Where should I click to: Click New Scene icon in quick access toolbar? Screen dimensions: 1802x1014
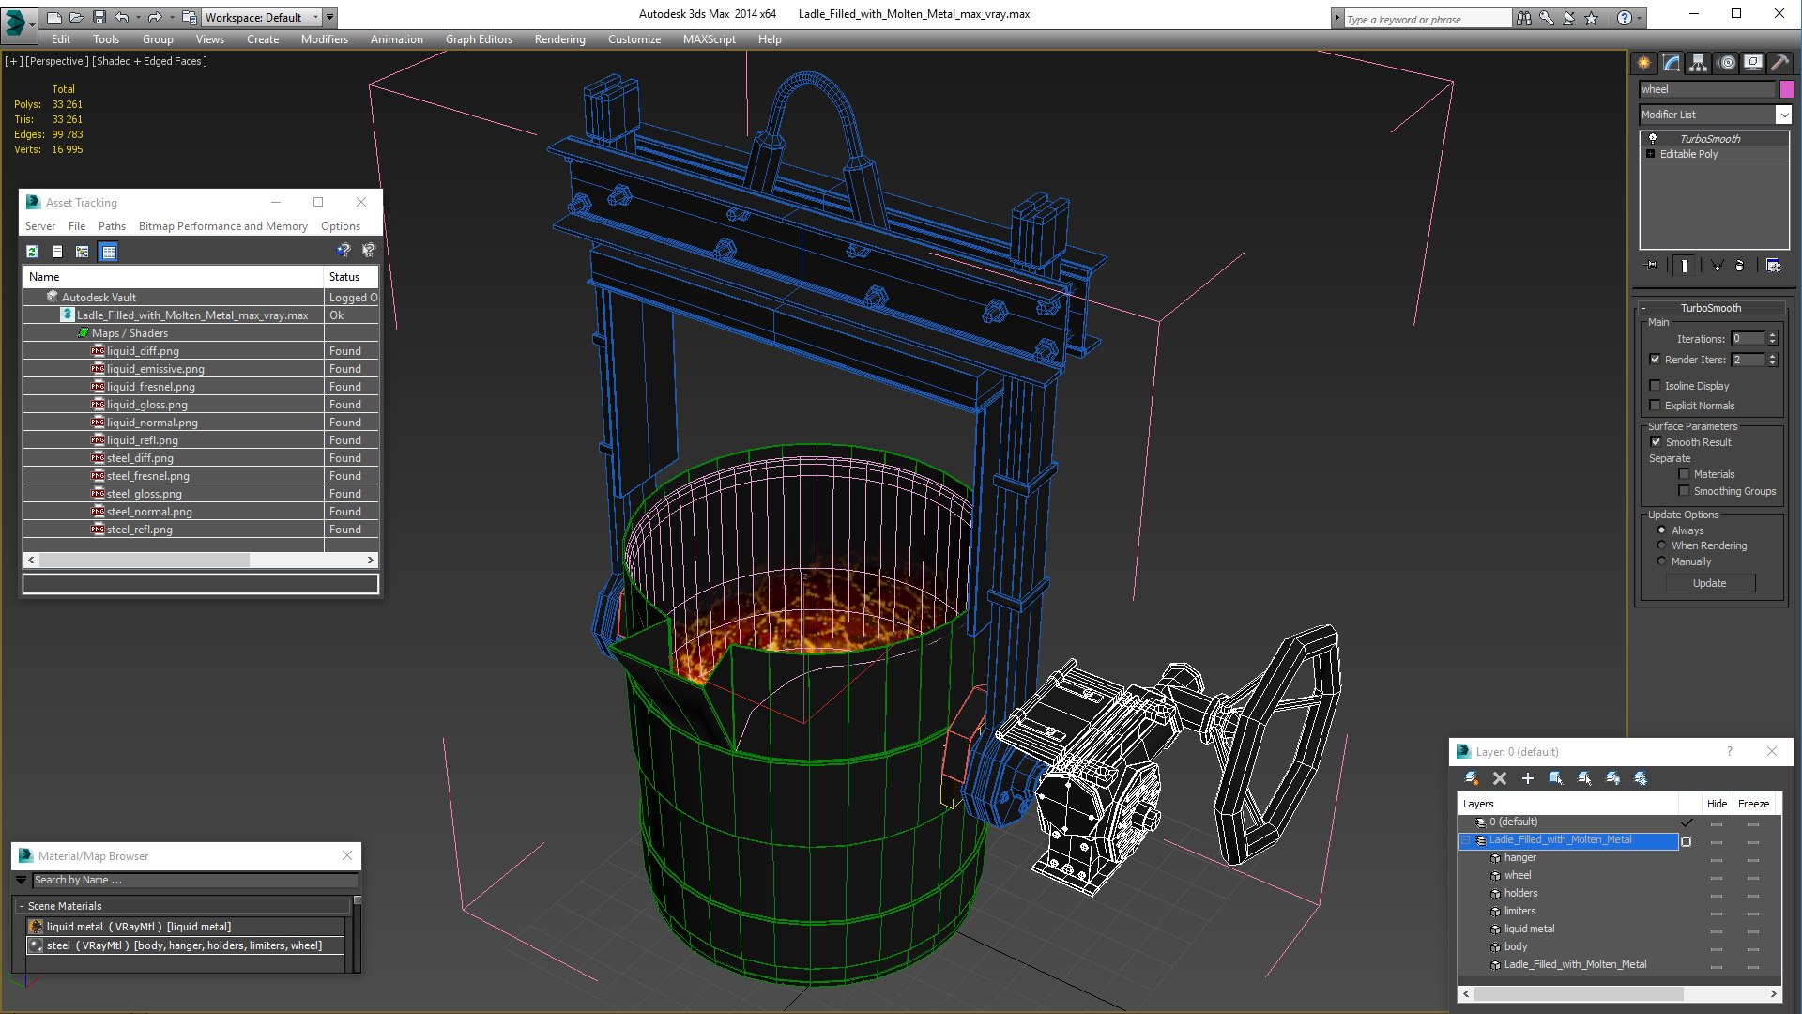click(54, 17)
